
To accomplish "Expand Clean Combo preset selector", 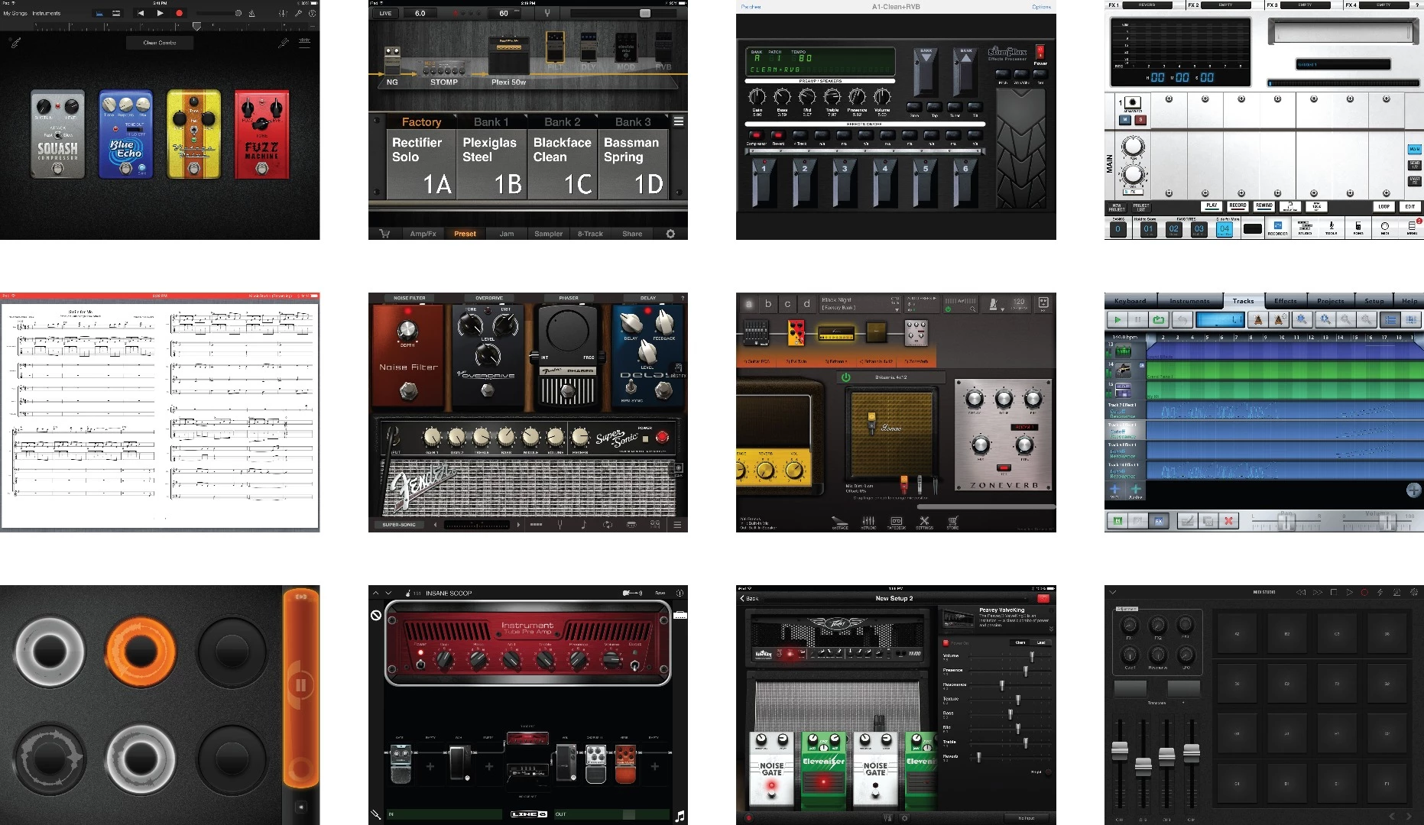I will tap(160, 43).
